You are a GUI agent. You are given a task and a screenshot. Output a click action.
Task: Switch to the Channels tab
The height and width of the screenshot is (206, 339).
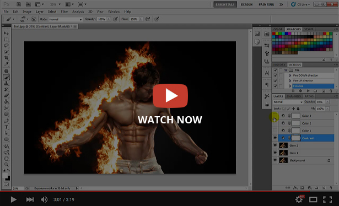point(294,96)
